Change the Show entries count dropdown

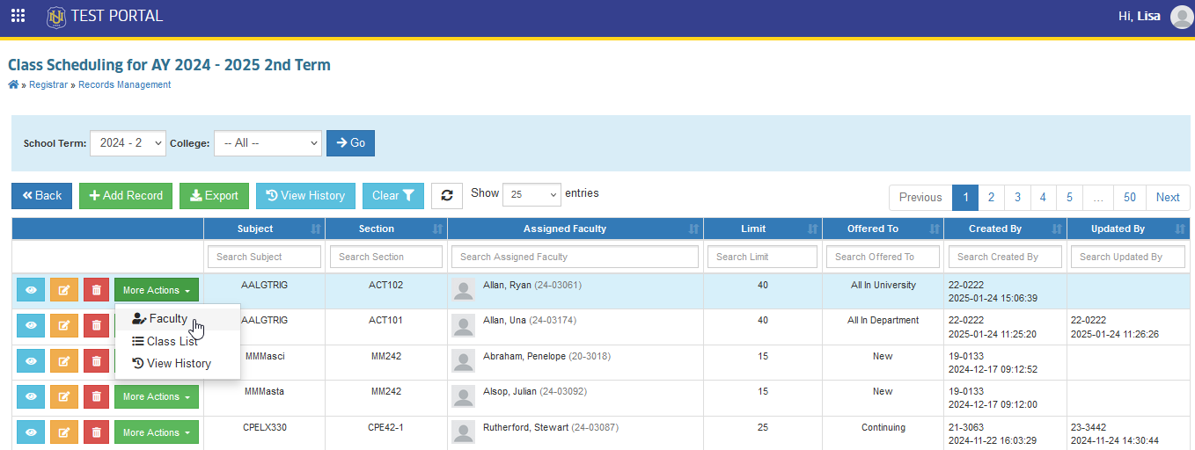(532, 194)
